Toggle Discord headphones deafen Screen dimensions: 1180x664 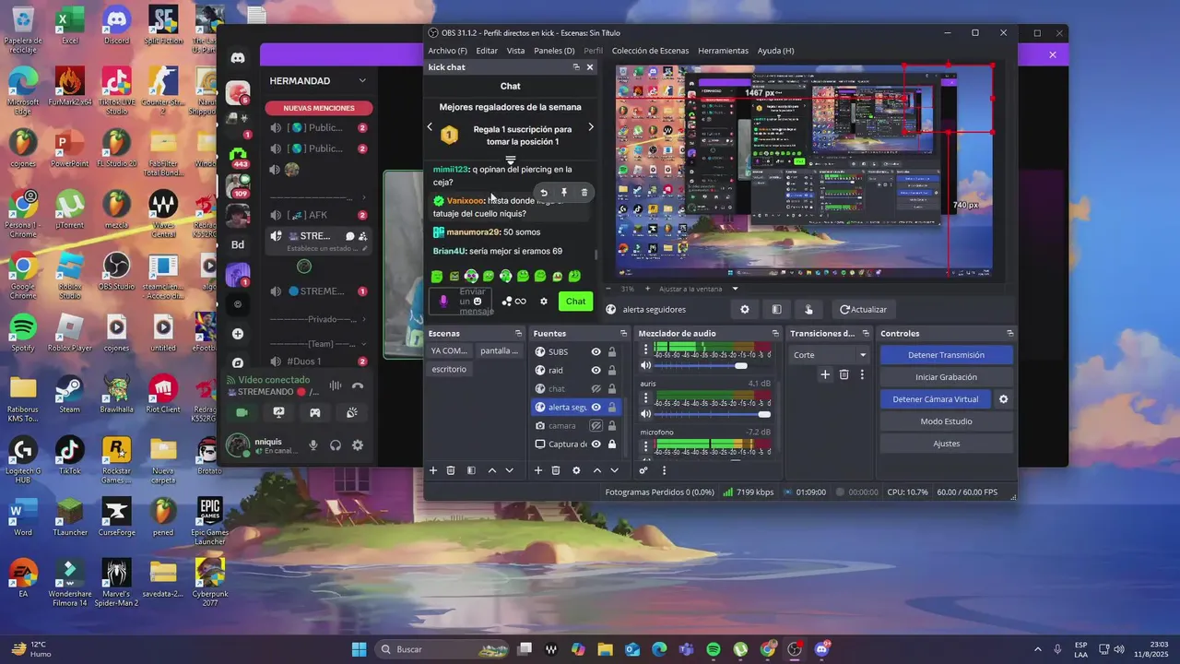(x=336, y=445)
